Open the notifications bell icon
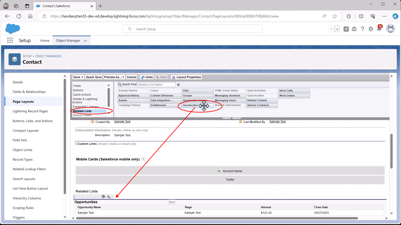 (379, 29)
